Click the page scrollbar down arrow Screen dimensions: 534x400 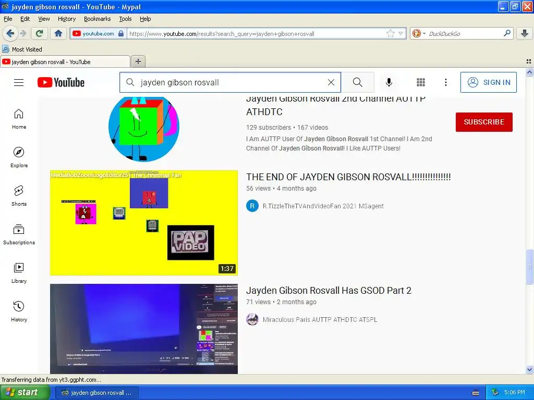(529, 369)
